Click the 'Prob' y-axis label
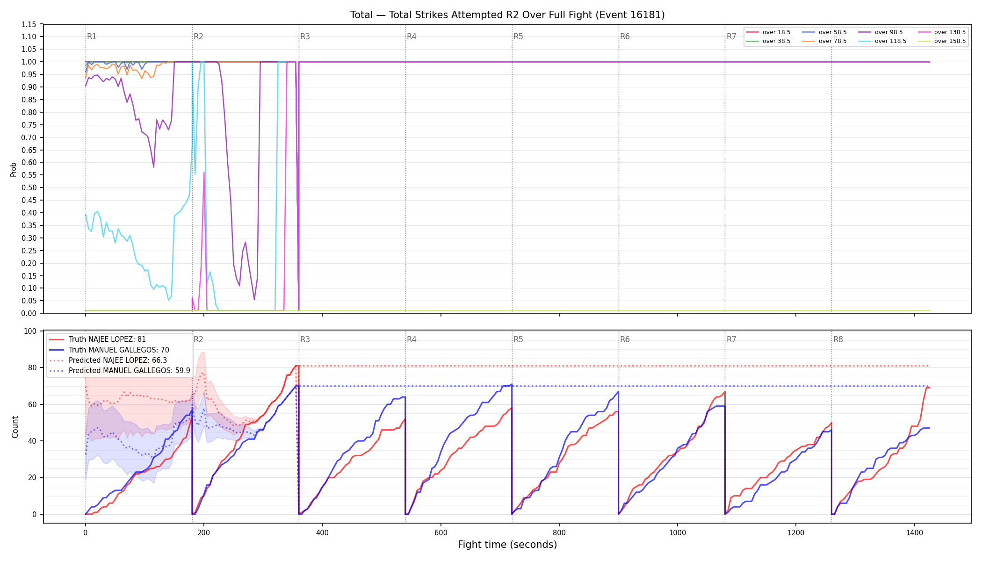Image resolution: width=982 pixels, height=561 pixels. (14, 169)
